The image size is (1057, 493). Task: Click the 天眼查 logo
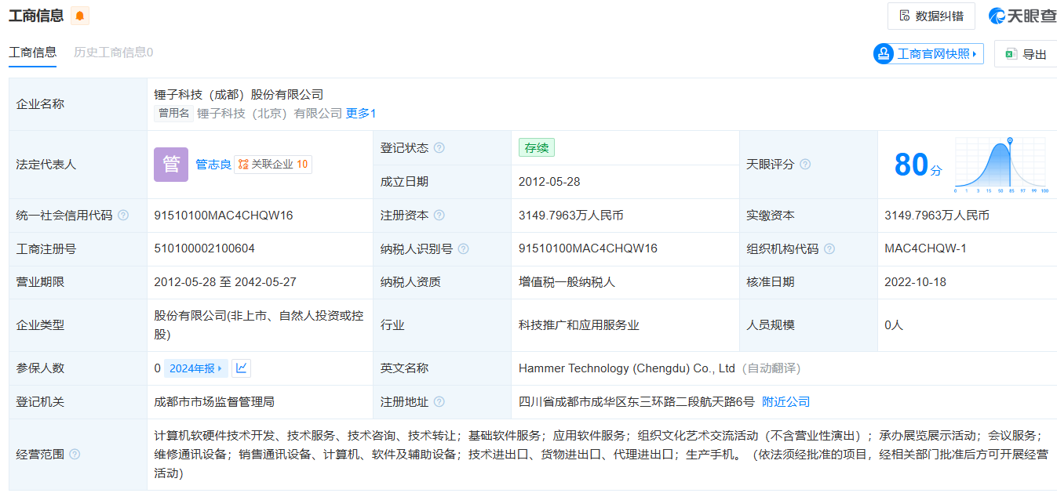[1022, 16]
